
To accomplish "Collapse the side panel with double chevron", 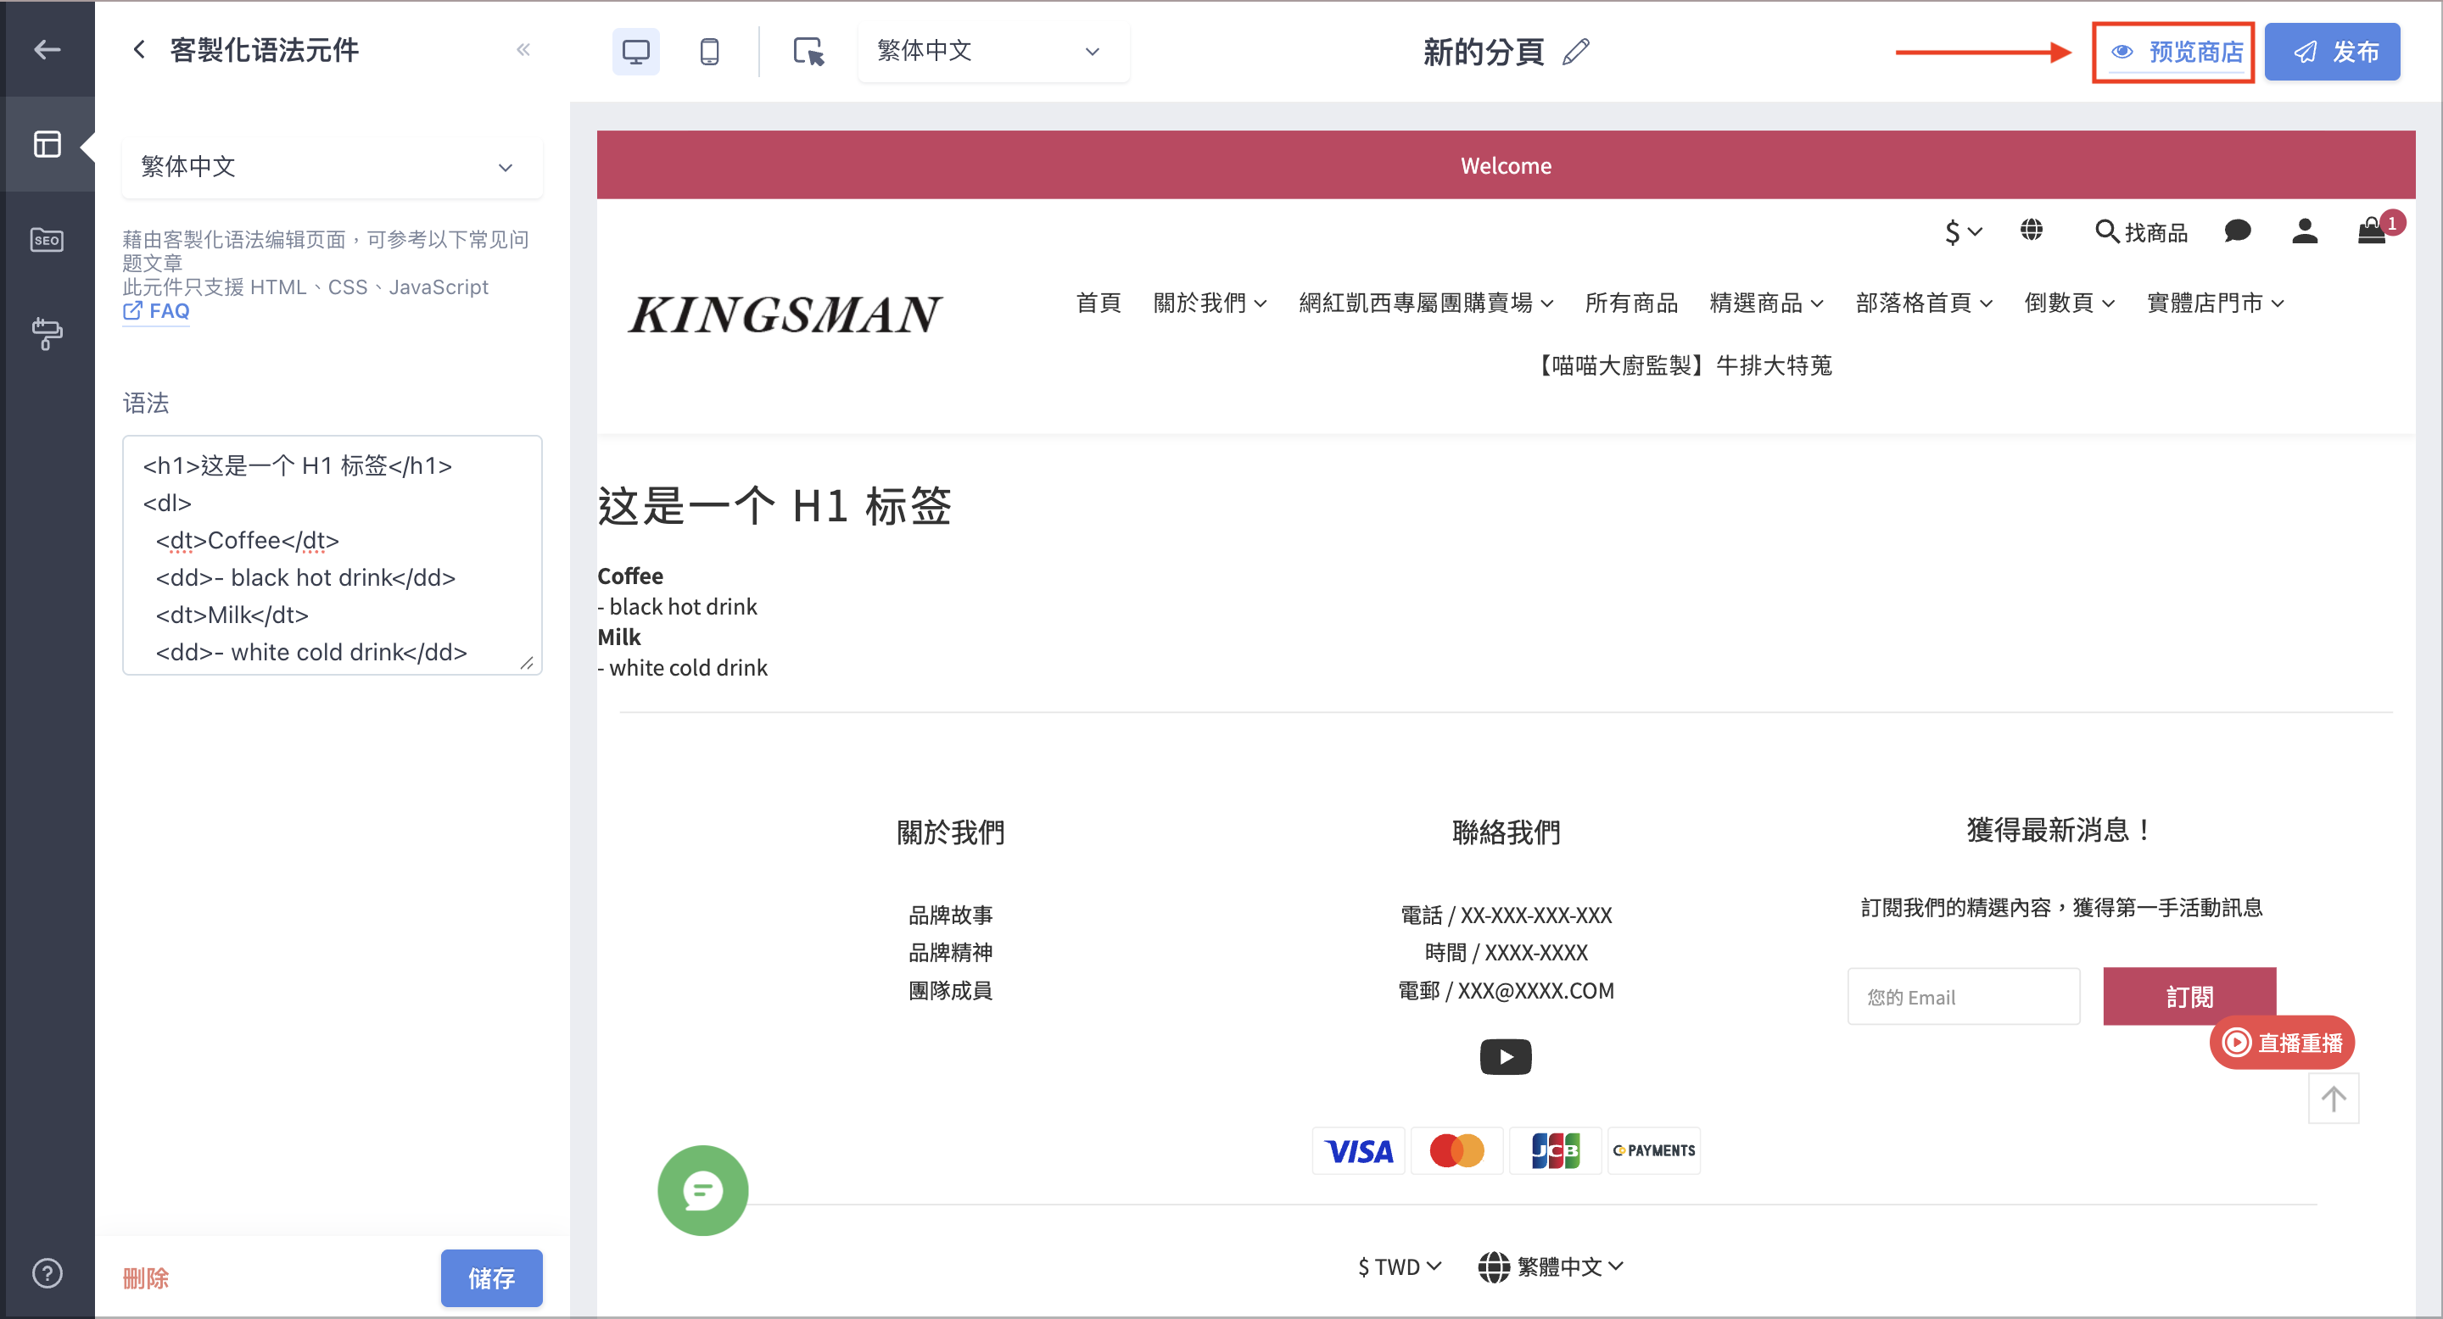I will pos(523,49).
